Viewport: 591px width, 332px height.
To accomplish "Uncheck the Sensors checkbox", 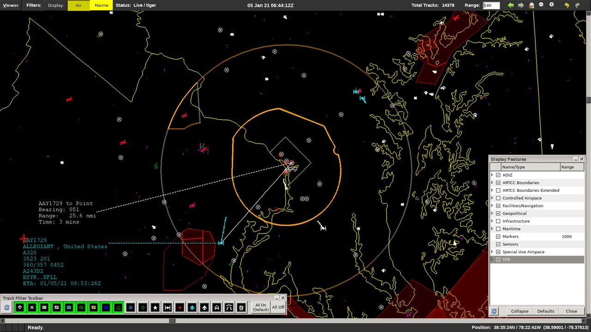I will point(498,244).
